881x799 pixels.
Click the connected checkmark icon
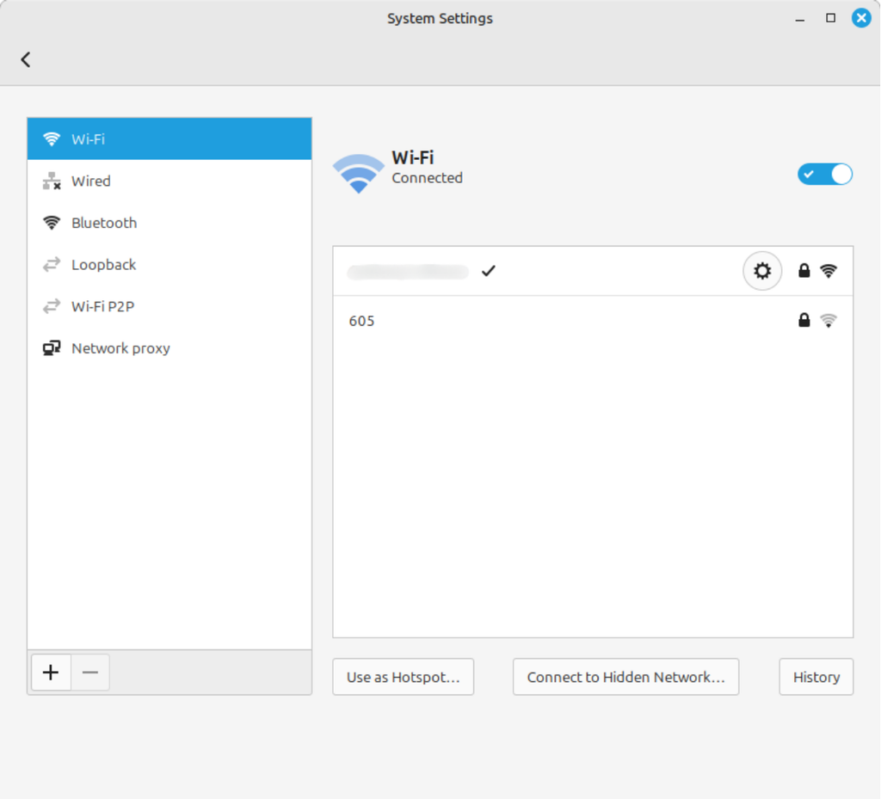coord(489,271)
